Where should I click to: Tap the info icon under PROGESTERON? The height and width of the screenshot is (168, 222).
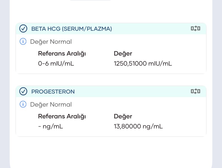point(23,104)
